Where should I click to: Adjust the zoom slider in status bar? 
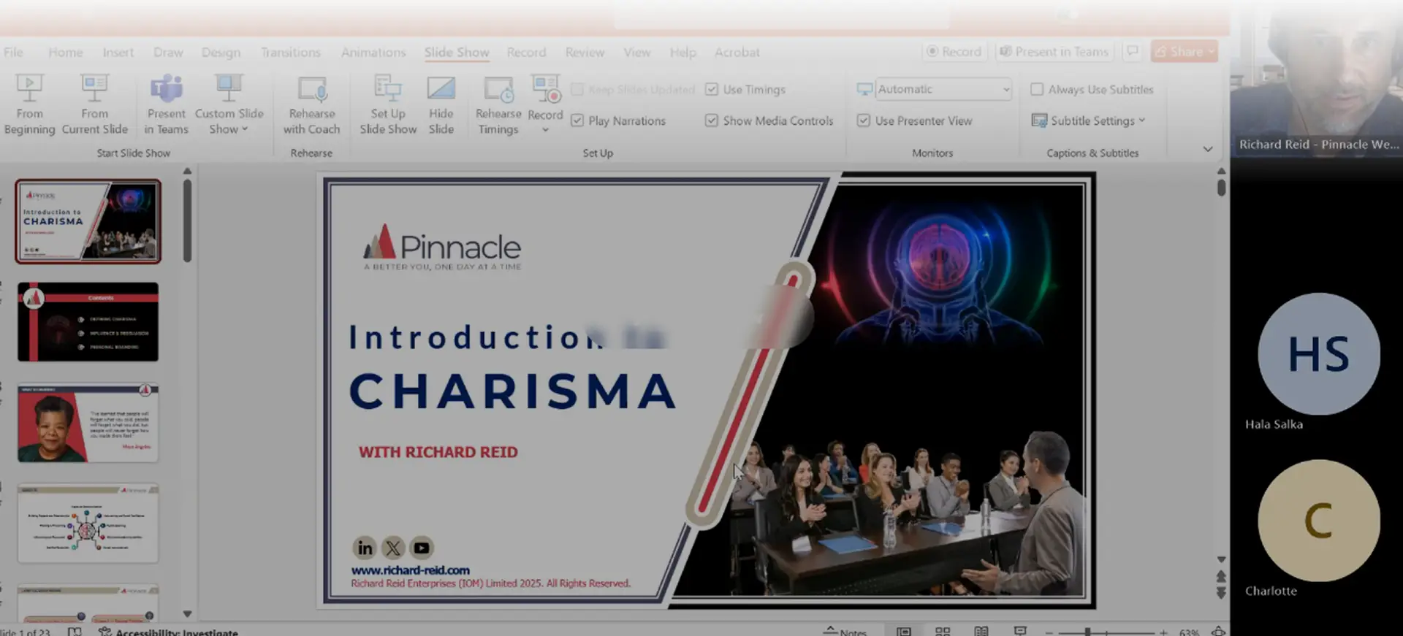[x=1087, y=632]
